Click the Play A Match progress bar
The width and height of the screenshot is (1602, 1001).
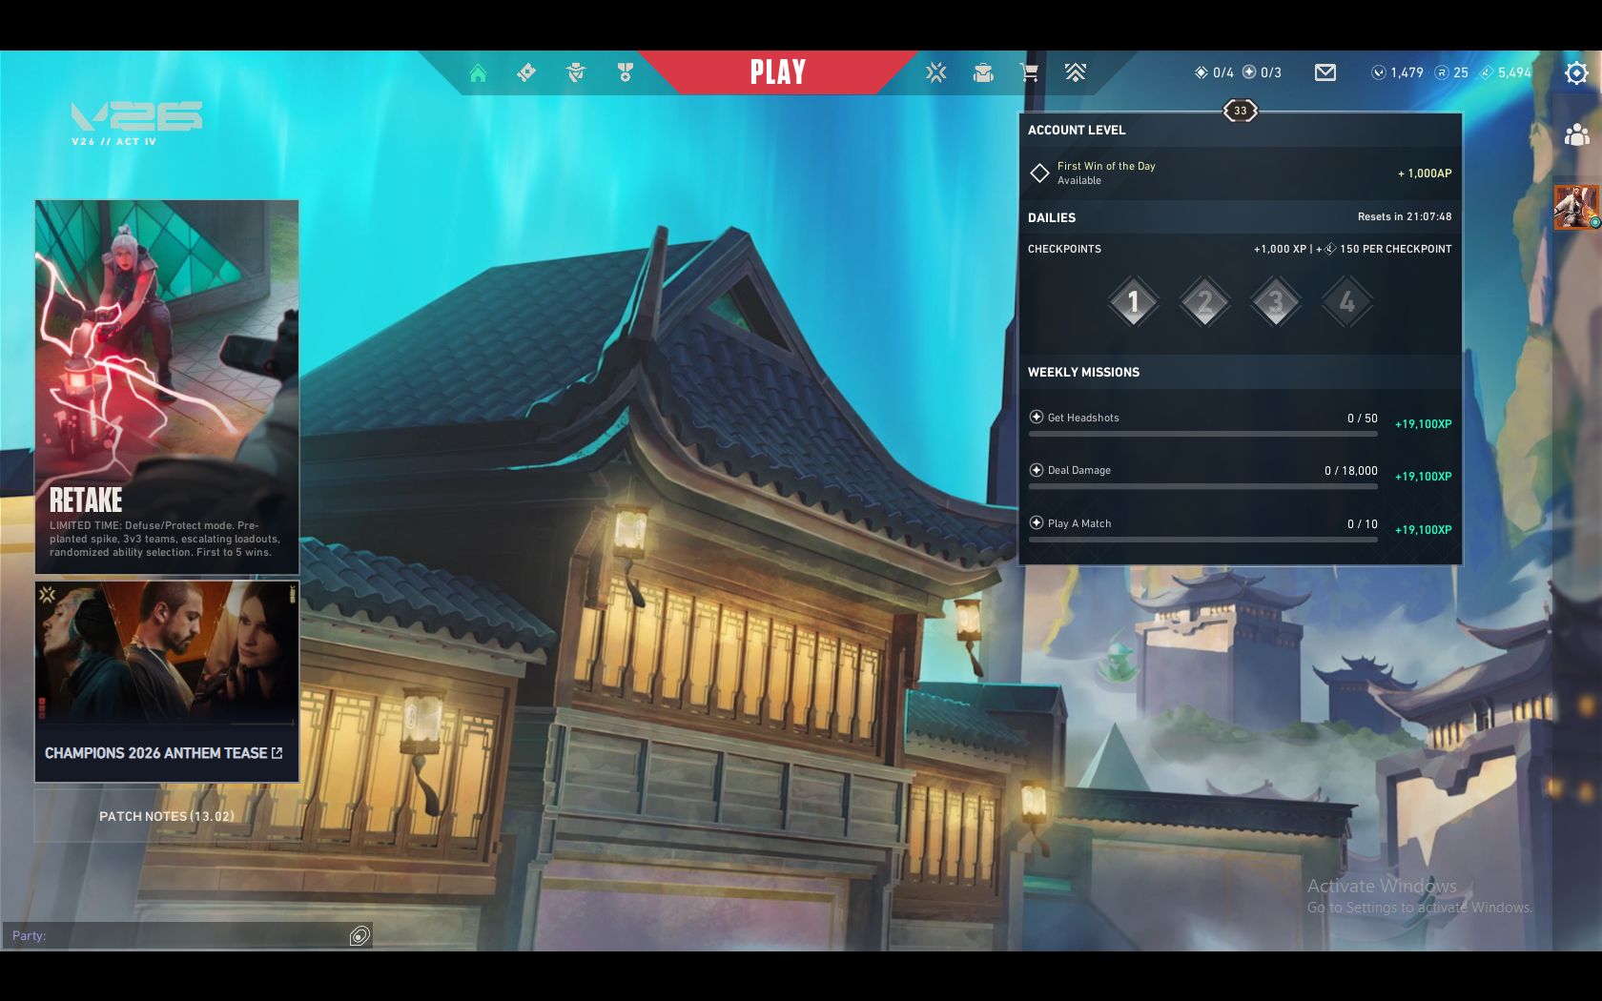(x=1203, y=540)
